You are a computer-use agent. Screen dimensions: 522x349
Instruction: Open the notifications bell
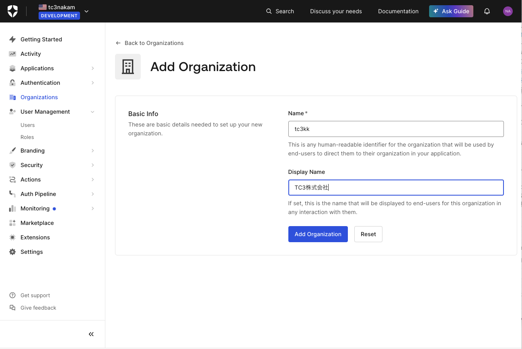tap(487, 11)
